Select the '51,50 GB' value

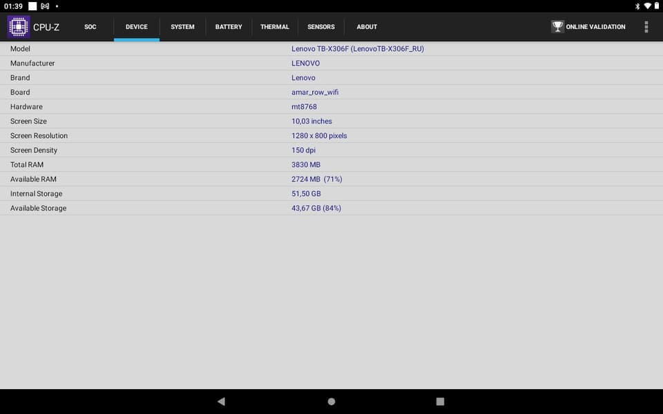pyautogui.click(x=306, y=193)
